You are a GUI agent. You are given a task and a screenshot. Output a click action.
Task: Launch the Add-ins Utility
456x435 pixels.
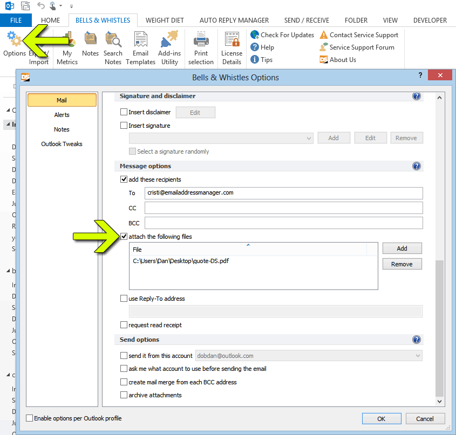click(x=169, y=46)
